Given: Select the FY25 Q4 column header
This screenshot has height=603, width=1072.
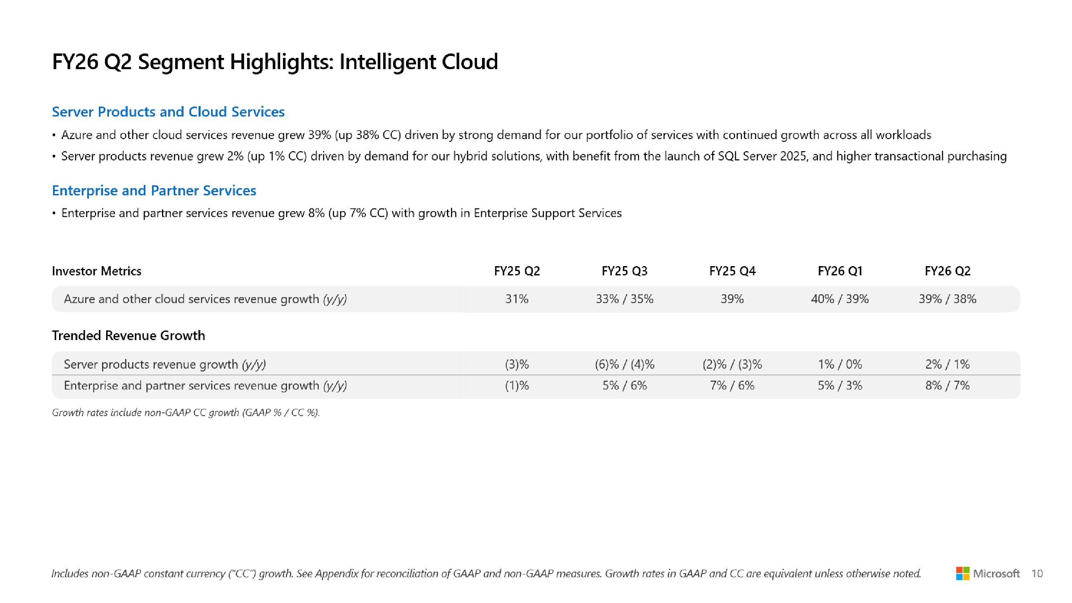Looking at the screenshot, I should coord(732,271).
